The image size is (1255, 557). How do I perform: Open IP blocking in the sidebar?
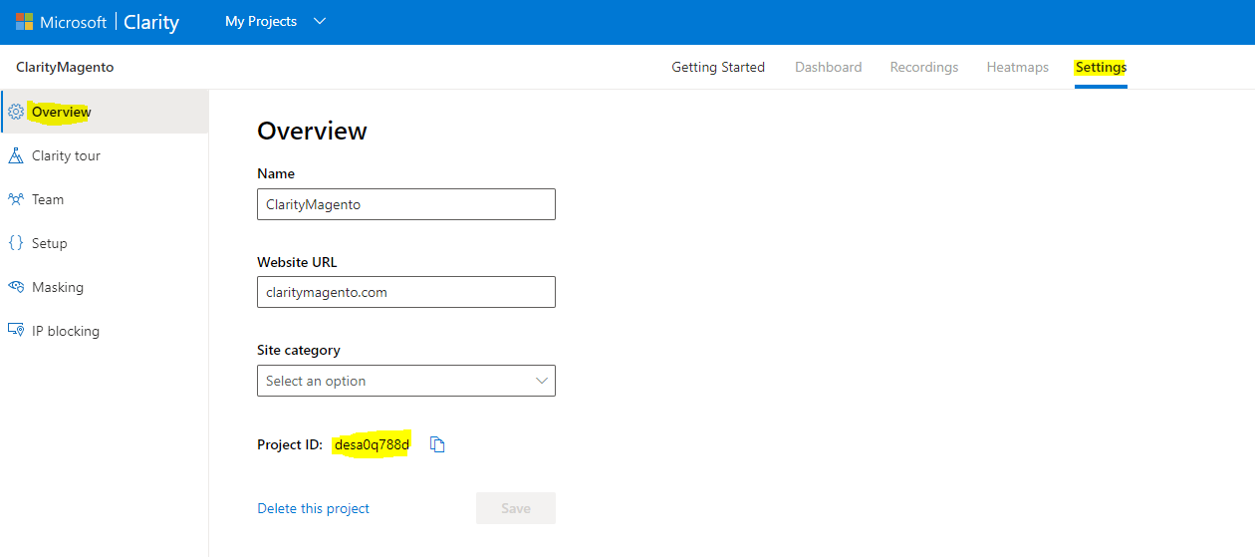click(105, 331)
